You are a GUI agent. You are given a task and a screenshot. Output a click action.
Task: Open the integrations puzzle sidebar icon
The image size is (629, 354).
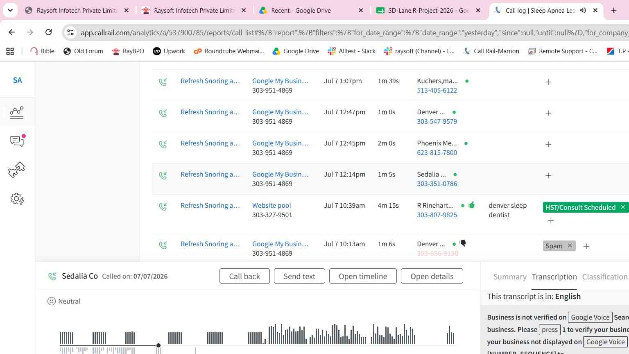pyautogui.click(x=17, y=170)
